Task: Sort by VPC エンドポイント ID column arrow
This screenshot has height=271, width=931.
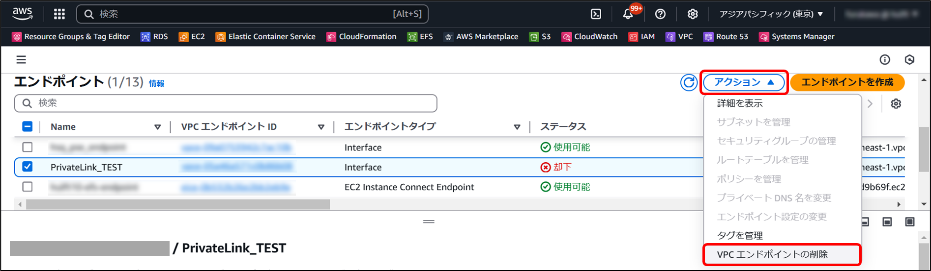Action: [x=321, y=127]
